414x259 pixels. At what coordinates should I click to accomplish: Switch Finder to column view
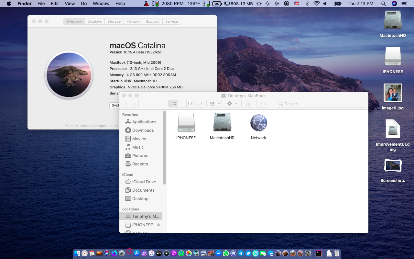(x=191, y=104)
